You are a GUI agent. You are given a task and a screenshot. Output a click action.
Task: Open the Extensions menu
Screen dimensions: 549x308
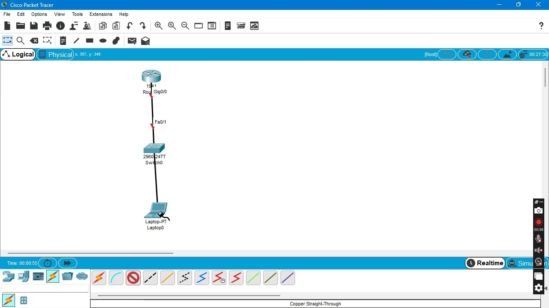[x=101, y=14]
